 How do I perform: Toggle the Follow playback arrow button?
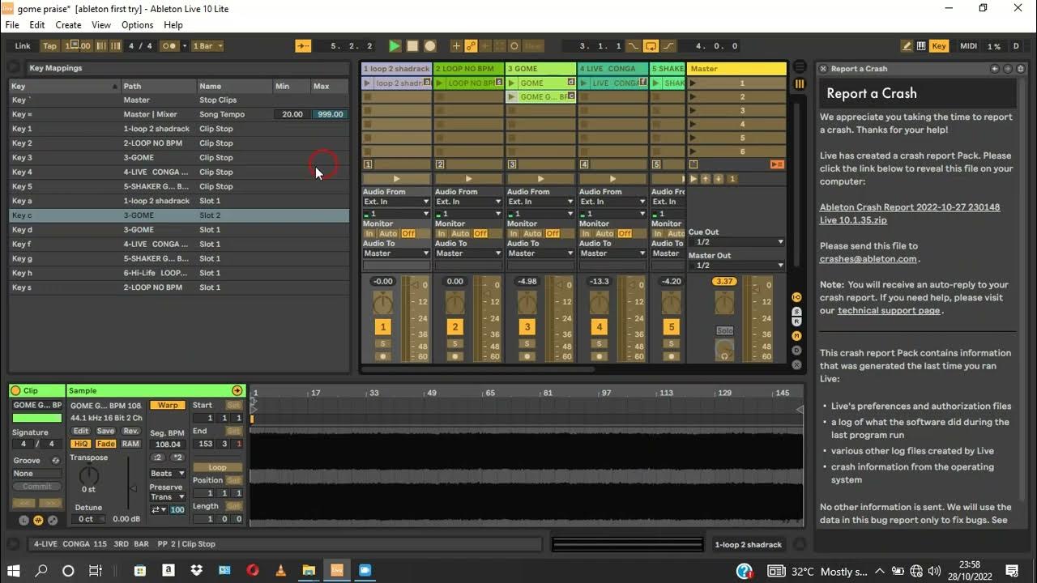[x=303, y=46]
